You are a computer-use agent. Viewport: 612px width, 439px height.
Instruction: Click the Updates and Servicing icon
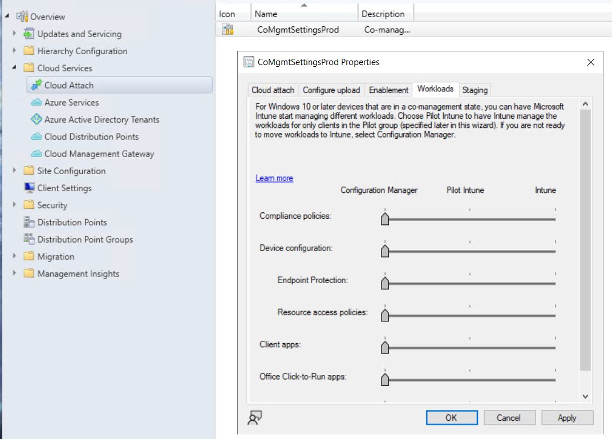point(29,34)
